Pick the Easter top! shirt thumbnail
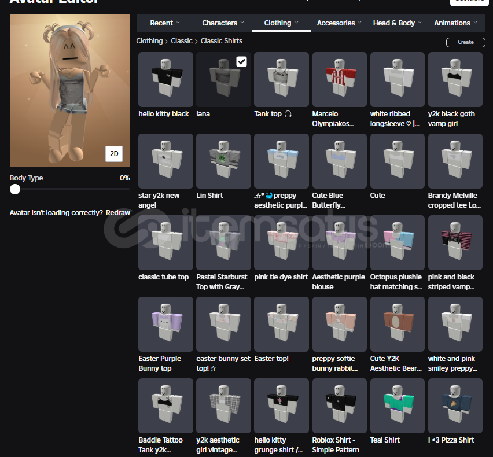This screenshot has height=457, width=493. pyautogui.click(x=281, y=324)
